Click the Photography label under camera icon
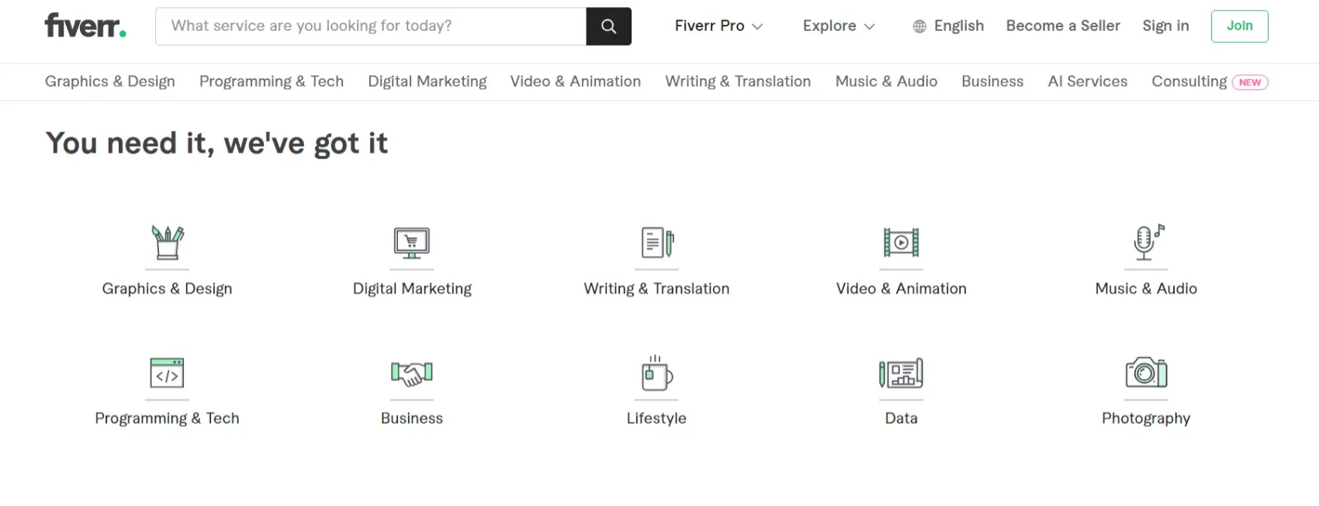This screenshot has height=506, width=1319. [x=1146, y=418]
